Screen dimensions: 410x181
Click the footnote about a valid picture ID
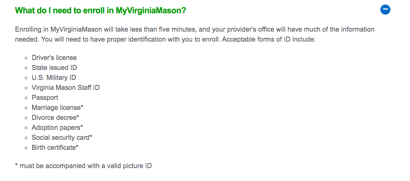(x=83, y=166)
